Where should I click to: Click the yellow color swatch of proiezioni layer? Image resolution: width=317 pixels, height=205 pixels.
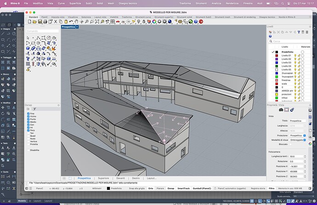277,94
